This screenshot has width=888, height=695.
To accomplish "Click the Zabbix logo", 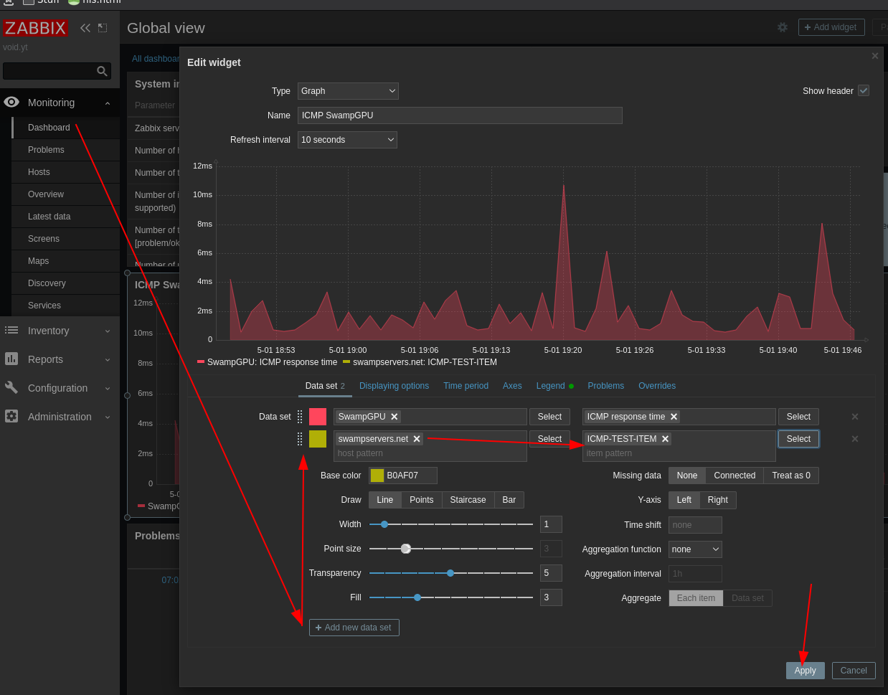I will click(x=35, y=28).
